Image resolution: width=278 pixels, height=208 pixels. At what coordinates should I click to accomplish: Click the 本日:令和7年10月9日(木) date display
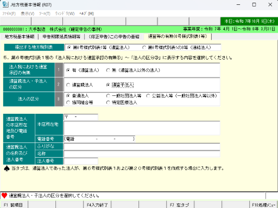[249, 21]
